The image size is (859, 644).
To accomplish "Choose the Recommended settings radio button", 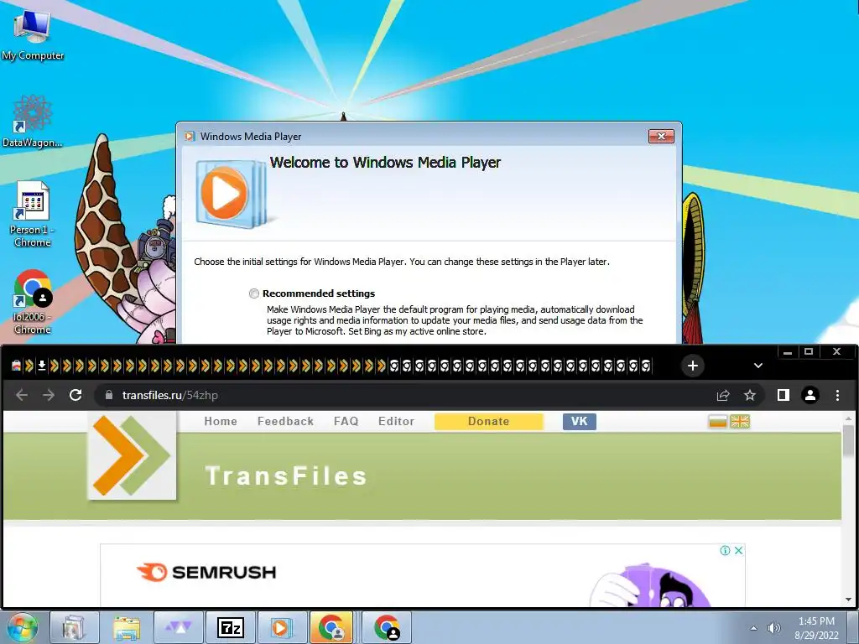I will coord(253,293).
